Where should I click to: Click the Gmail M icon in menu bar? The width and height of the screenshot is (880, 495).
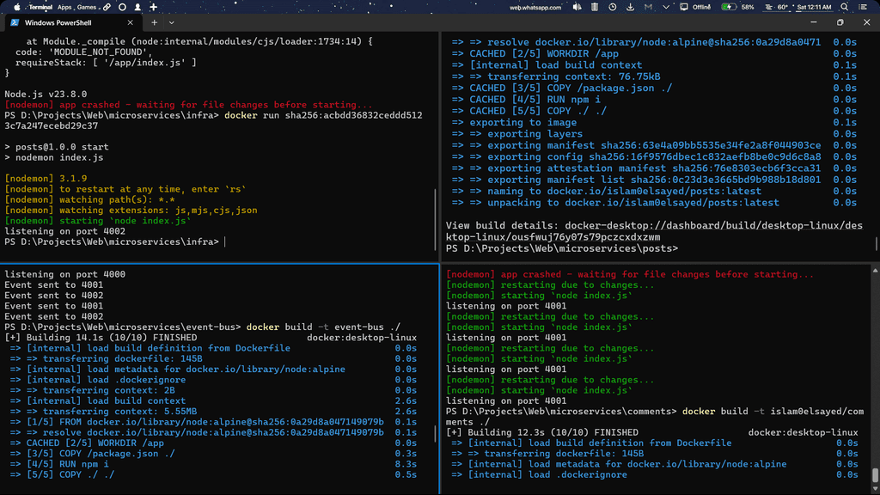648,7
